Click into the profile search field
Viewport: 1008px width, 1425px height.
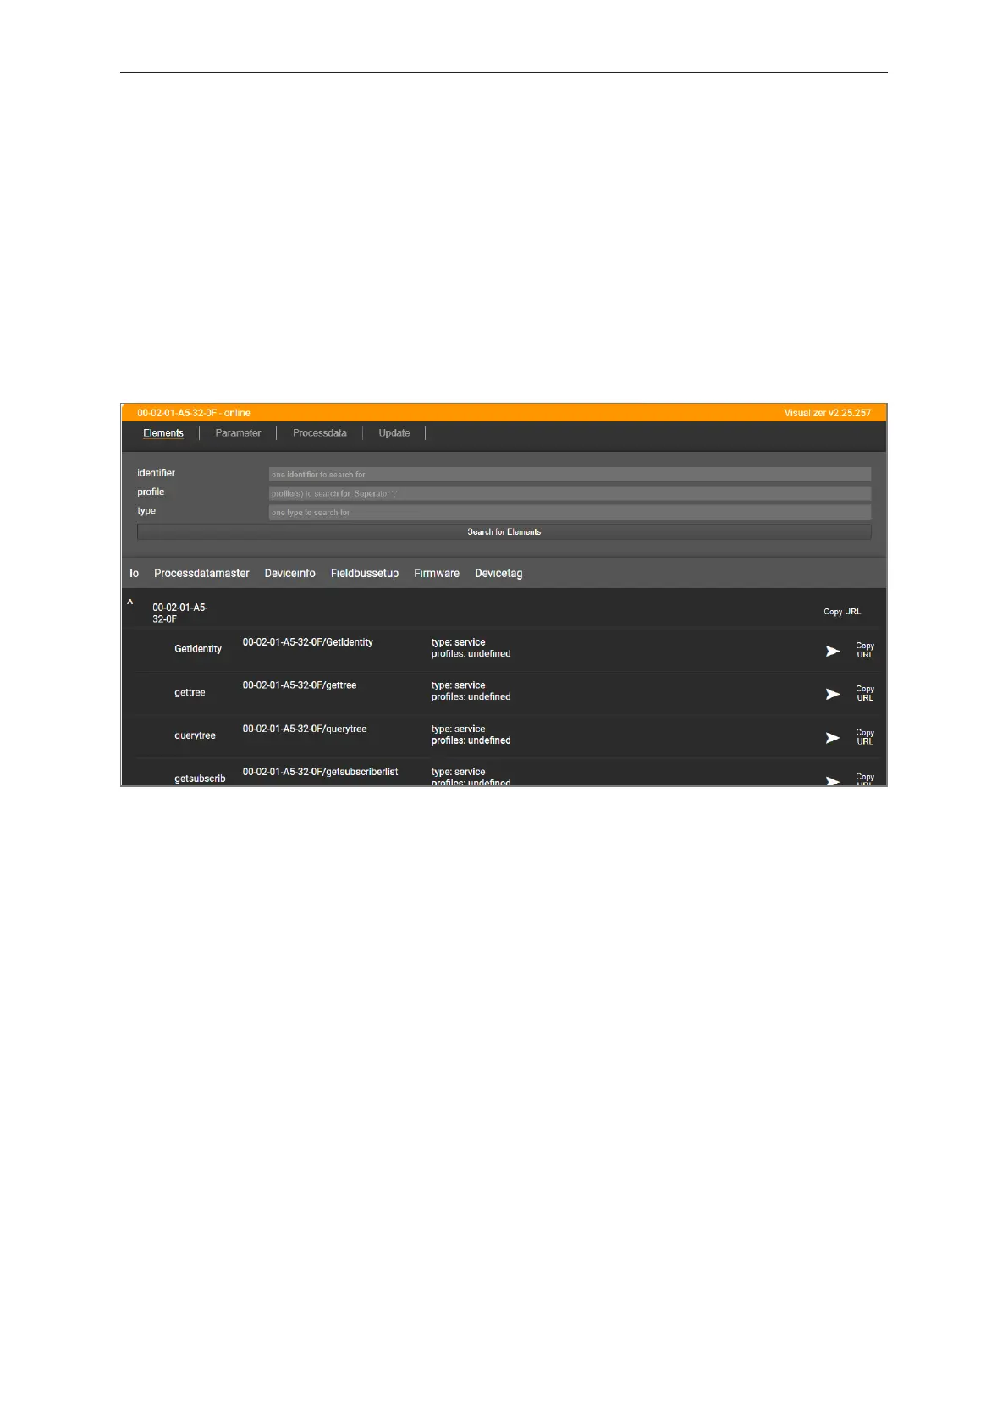click(569, 493)
